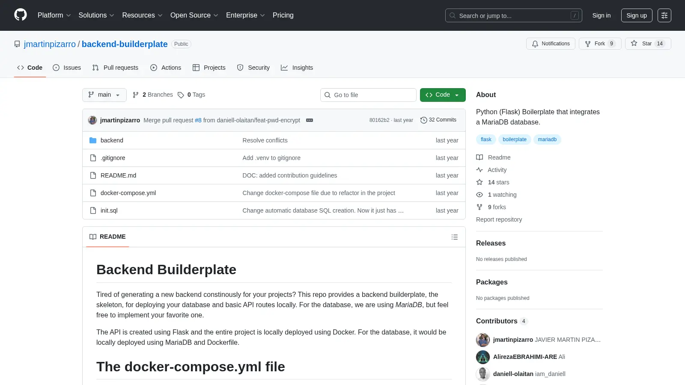Click the fork icon beside 9 forks
This screenshot has width=685, height=385.
tap(479, 207)
